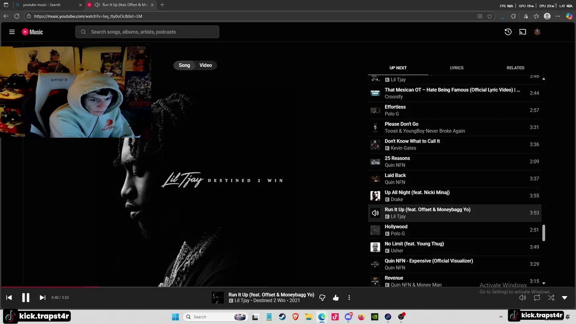Open three-dot menu for current song

tap(349, 297)
